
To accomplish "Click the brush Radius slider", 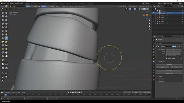I will 32,6.
